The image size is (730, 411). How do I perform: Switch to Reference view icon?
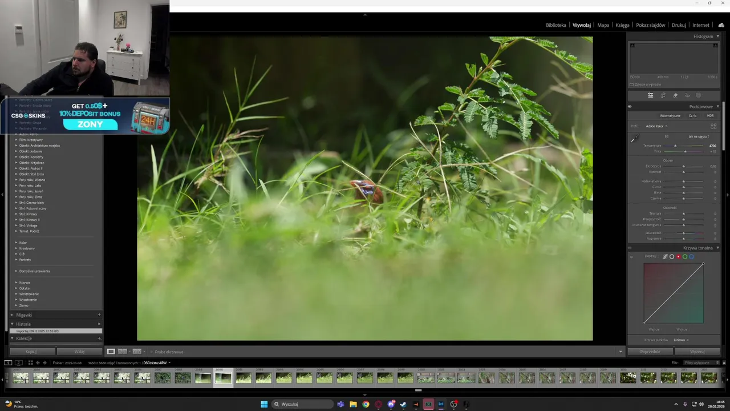[x=122, y=352]
